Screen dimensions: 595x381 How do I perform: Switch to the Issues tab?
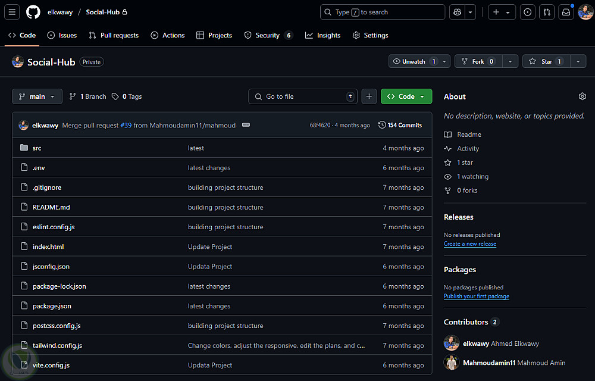point(62,35)
